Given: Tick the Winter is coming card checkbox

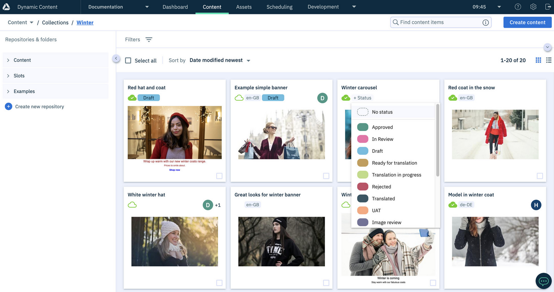Looking at the screenshot, I should [433, 283].
